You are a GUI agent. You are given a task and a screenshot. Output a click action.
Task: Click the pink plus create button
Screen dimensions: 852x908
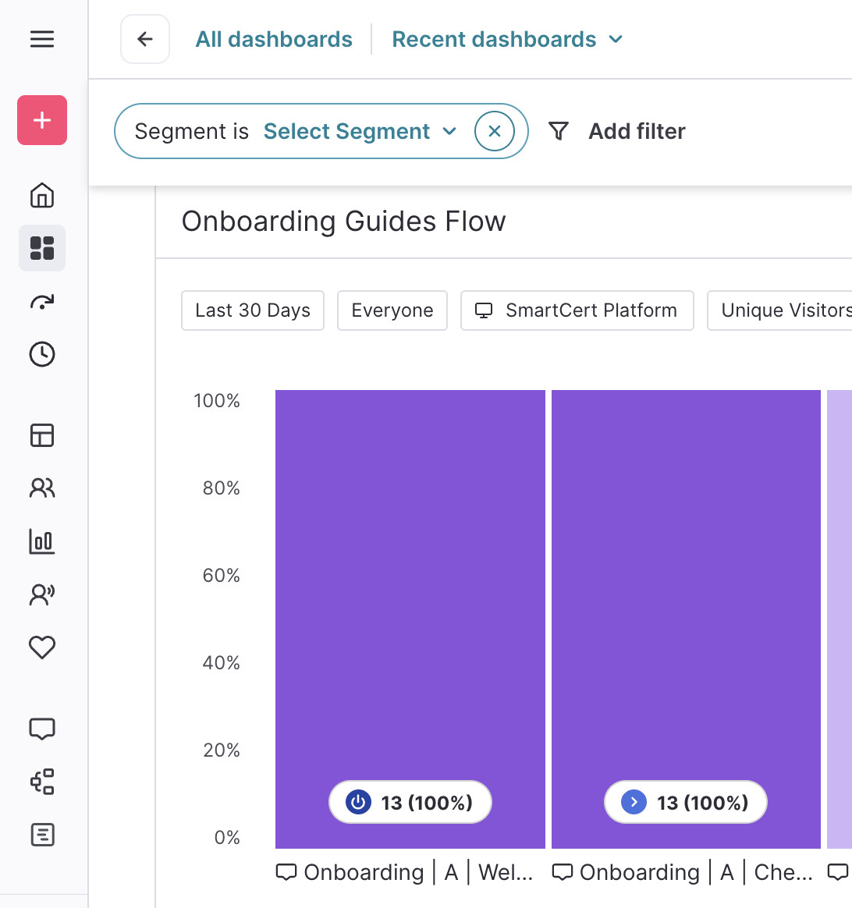coord(42,120)
